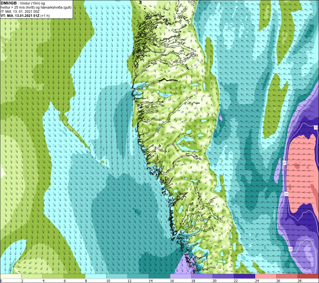Click the '20' scale tick label
Viewport: 319px width, 283px height.
214,281
